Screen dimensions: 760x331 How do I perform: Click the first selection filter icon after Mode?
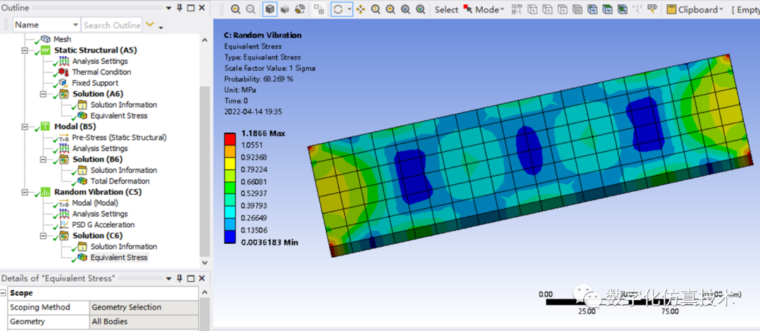(517, 9)
